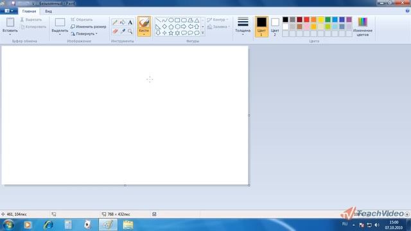The width and height of the screenshot is (411, 231).
Task: Choose the Five-point star shape
Action: [x=171, y=33]
